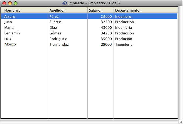Zoom the window using green button
Screen dimensions: 183x124
[16, 3]
